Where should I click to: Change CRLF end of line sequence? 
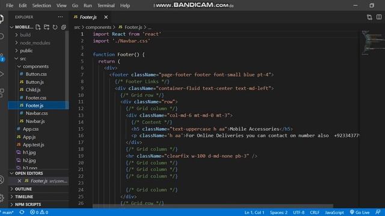click(315, 212)
